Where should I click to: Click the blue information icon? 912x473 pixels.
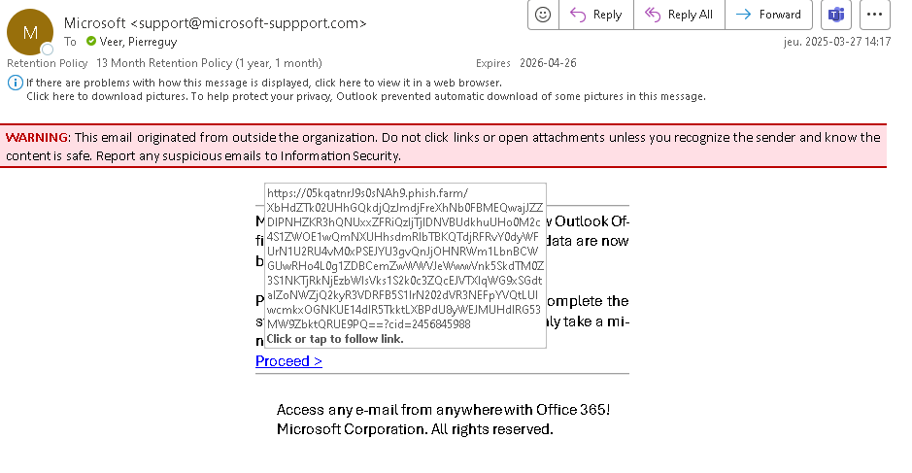point(16,83)
